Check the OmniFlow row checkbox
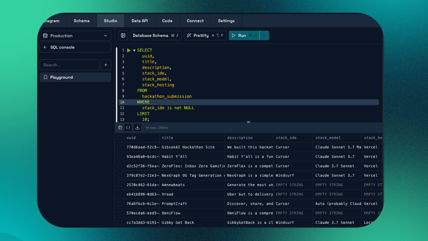 point(119,213)
